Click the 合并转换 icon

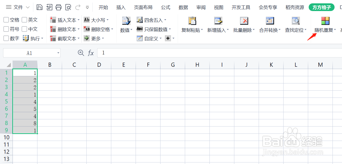coord(270,21)
